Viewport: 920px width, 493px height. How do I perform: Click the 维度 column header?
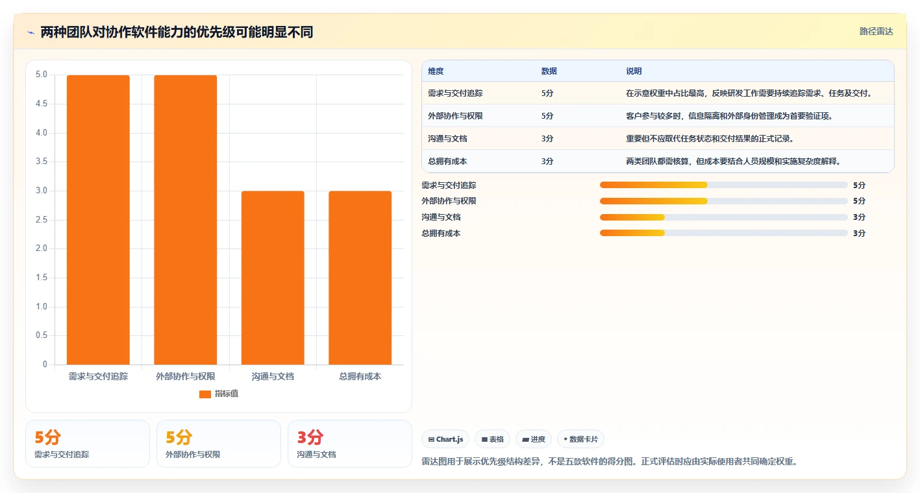(436, 71)
